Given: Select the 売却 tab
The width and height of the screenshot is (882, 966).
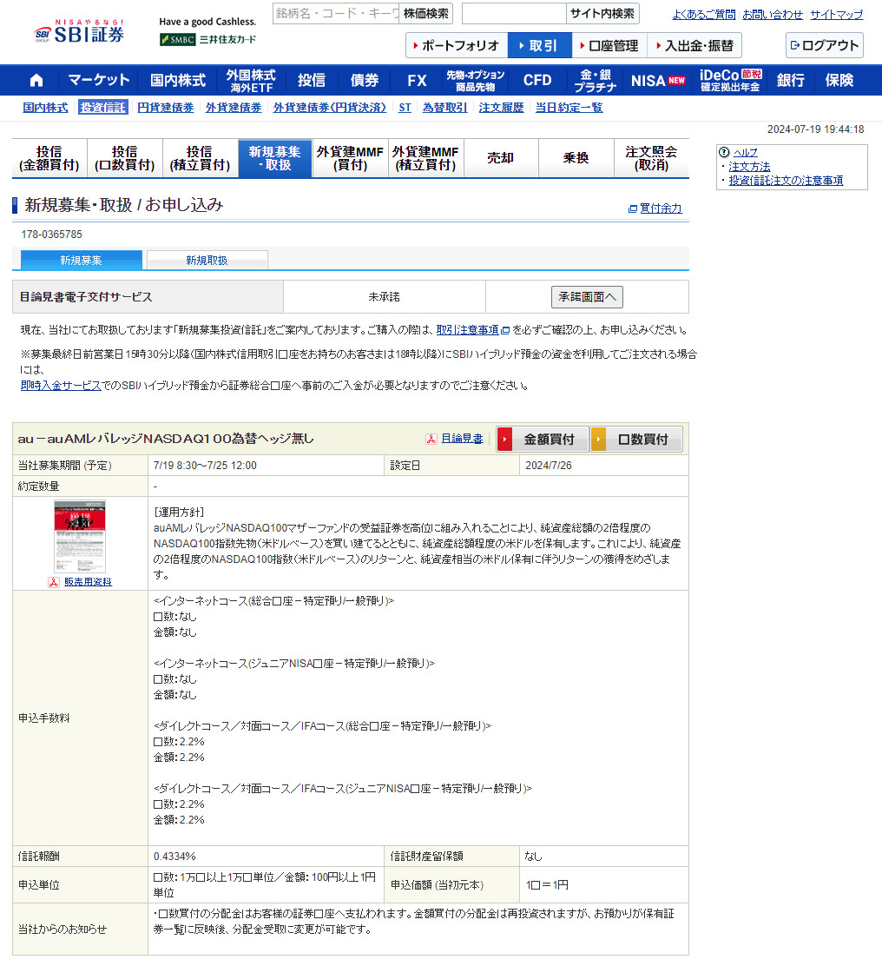Looking at the screenshot, I should coord(500,158).
